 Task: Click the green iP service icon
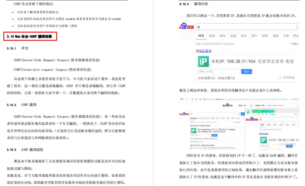pos(203,61)
